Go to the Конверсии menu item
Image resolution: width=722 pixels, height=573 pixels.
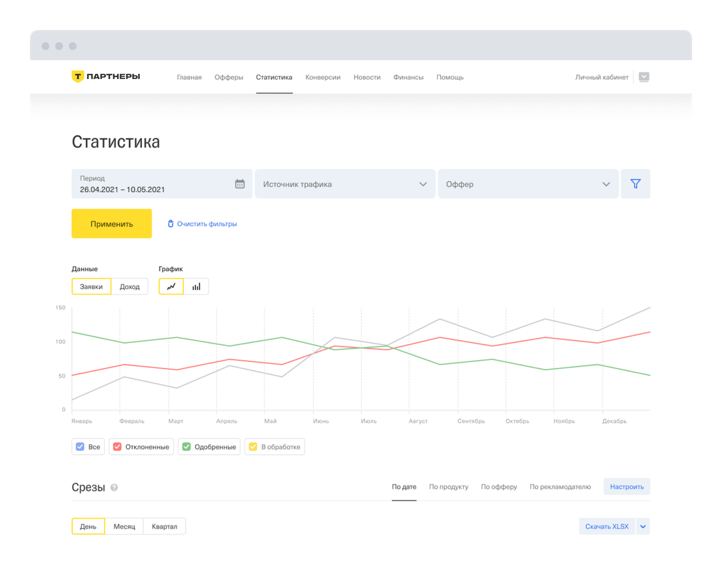(x=322, y=77)
